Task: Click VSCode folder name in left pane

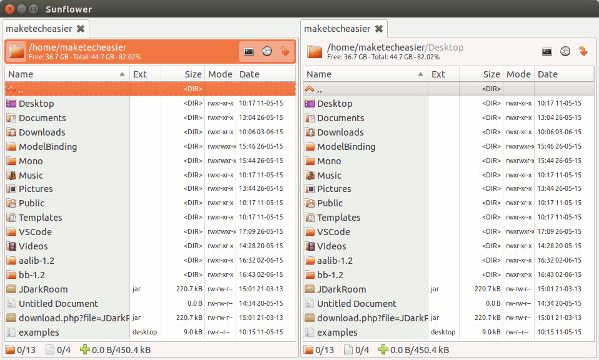Action: [x=35, y=232]
